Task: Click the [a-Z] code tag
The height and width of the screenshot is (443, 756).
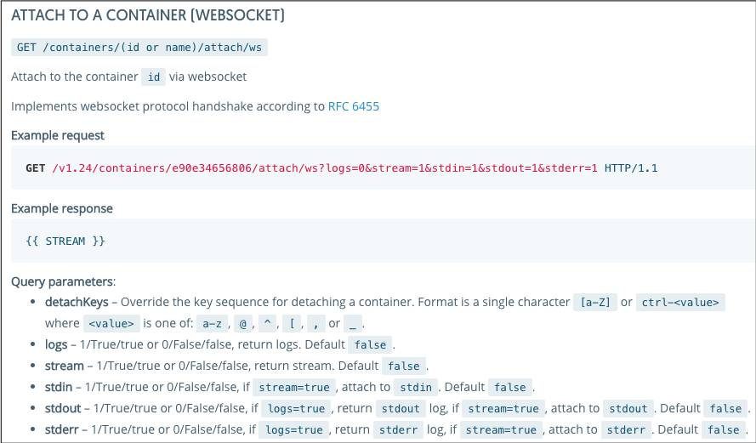Action: click(595, 302)
